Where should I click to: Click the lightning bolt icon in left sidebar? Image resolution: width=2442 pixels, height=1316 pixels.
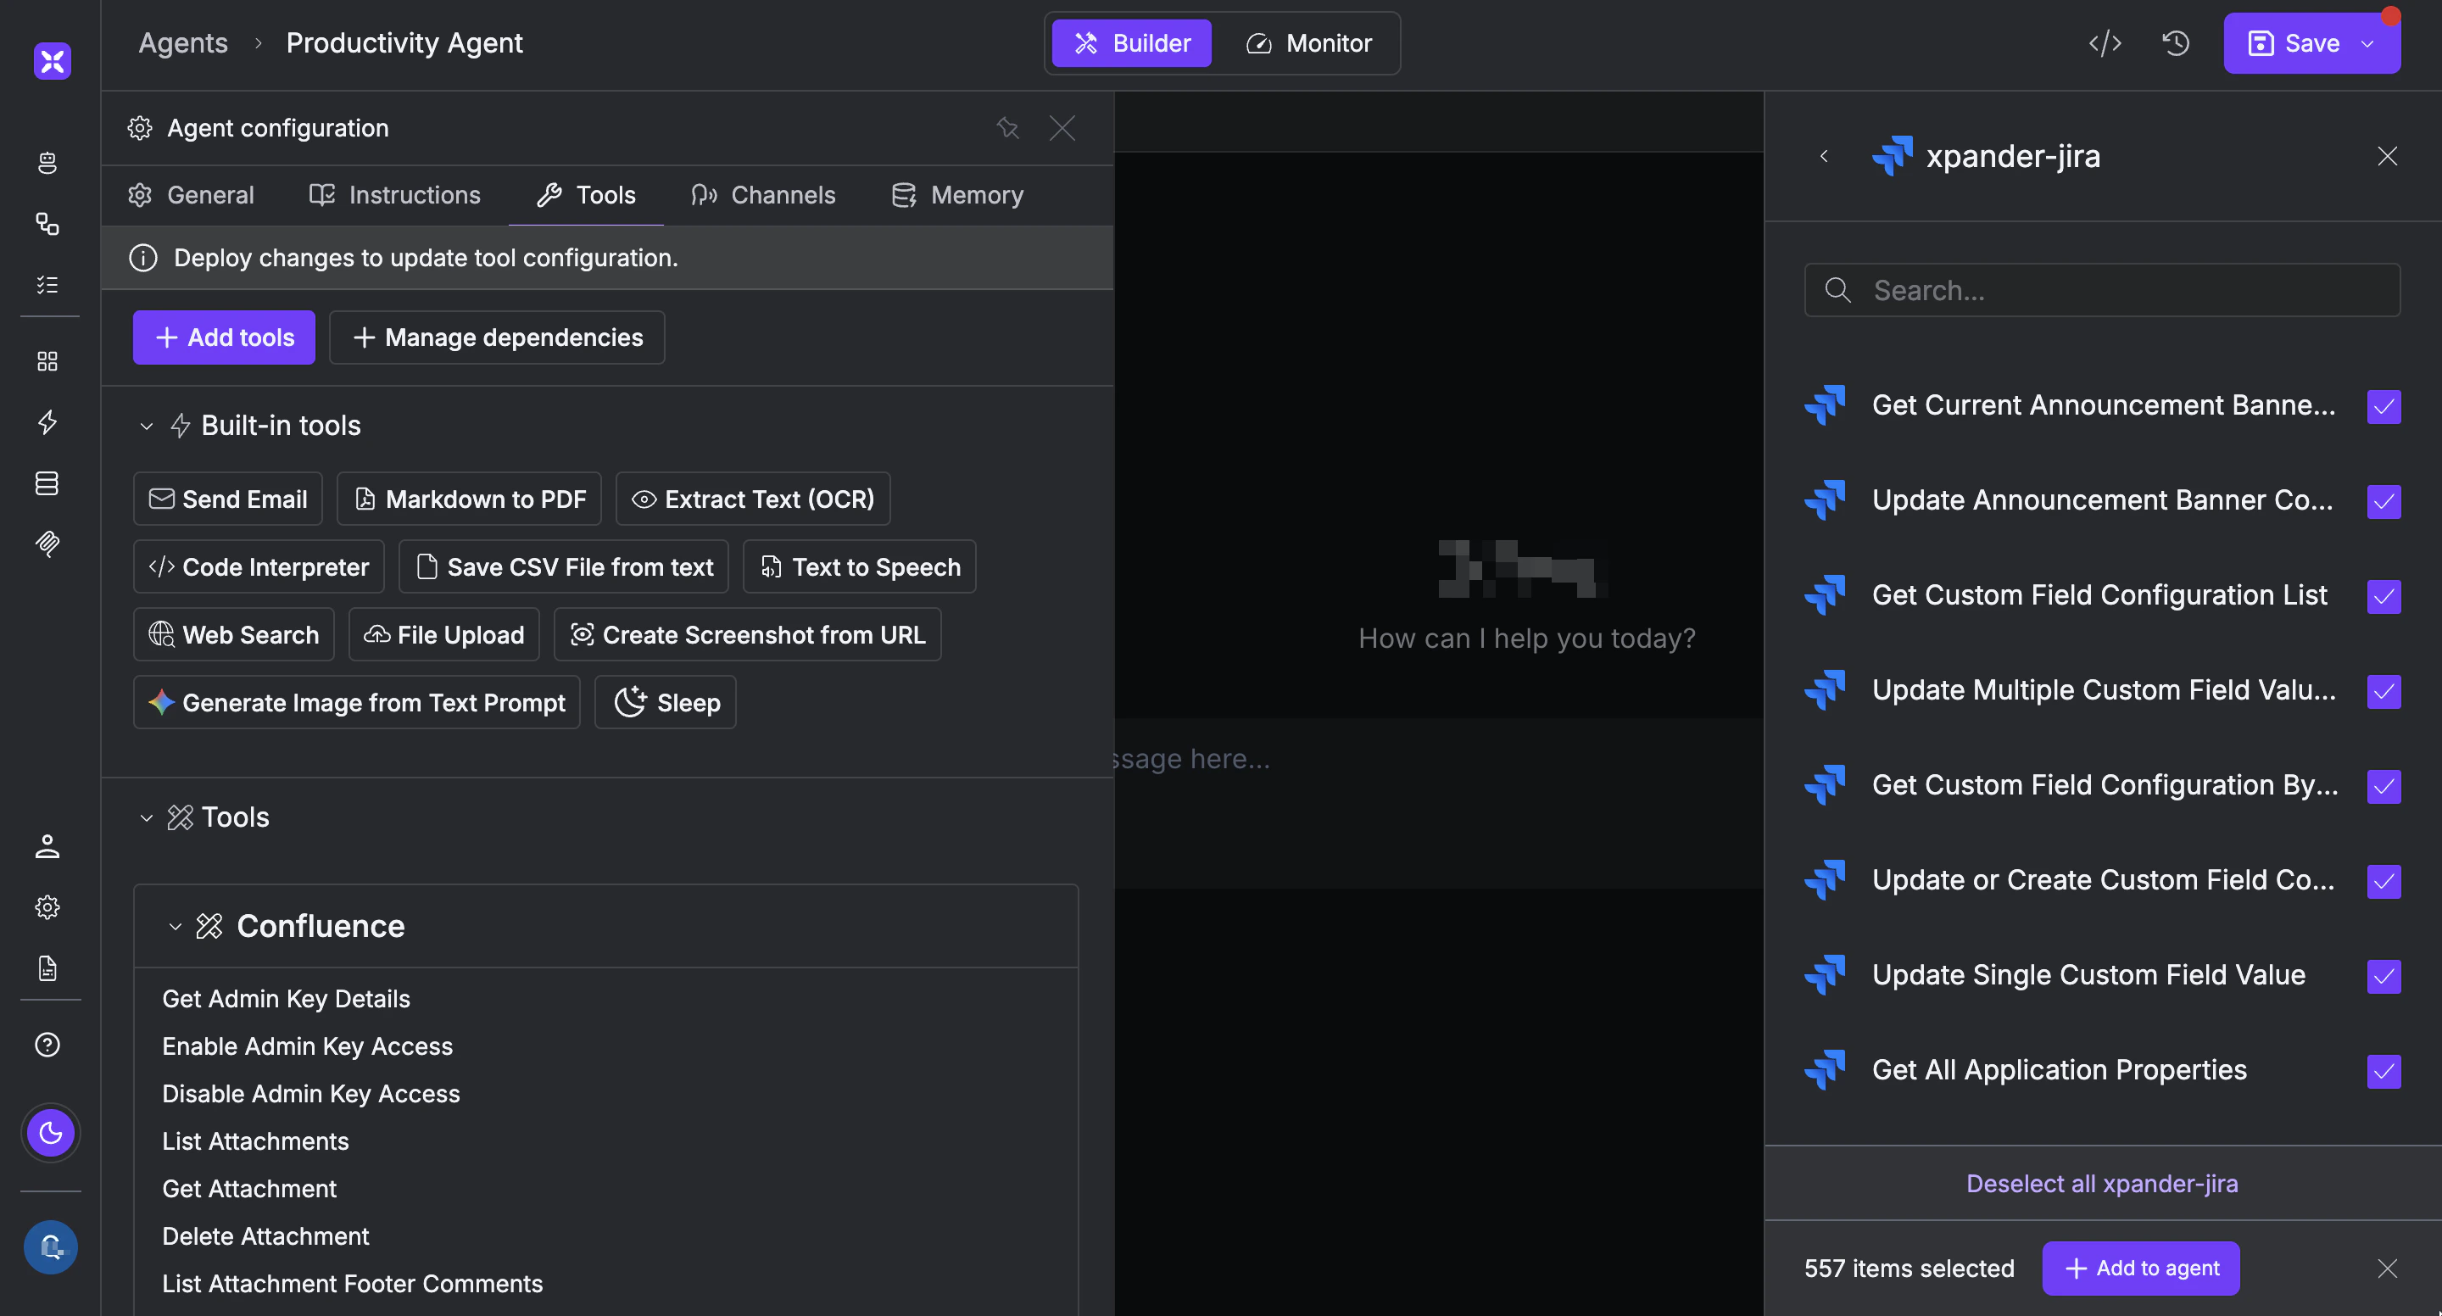coord(47,422)
